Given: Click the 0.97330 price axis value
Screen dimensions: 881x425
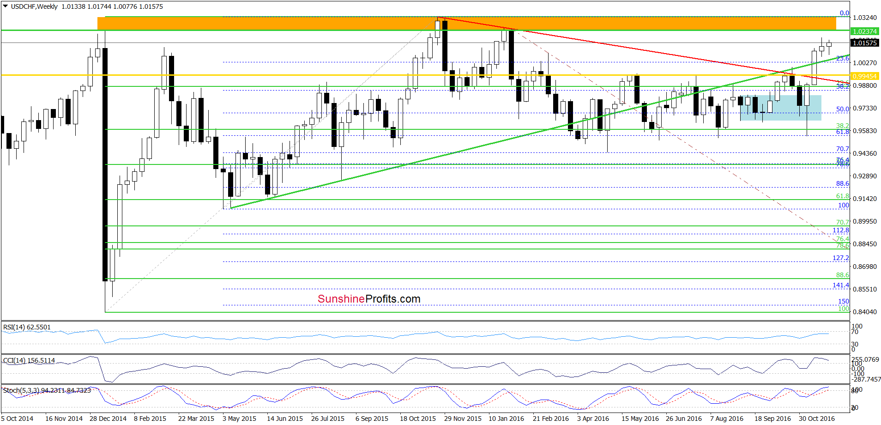Looking at the screenshot, I should [864, 108].
